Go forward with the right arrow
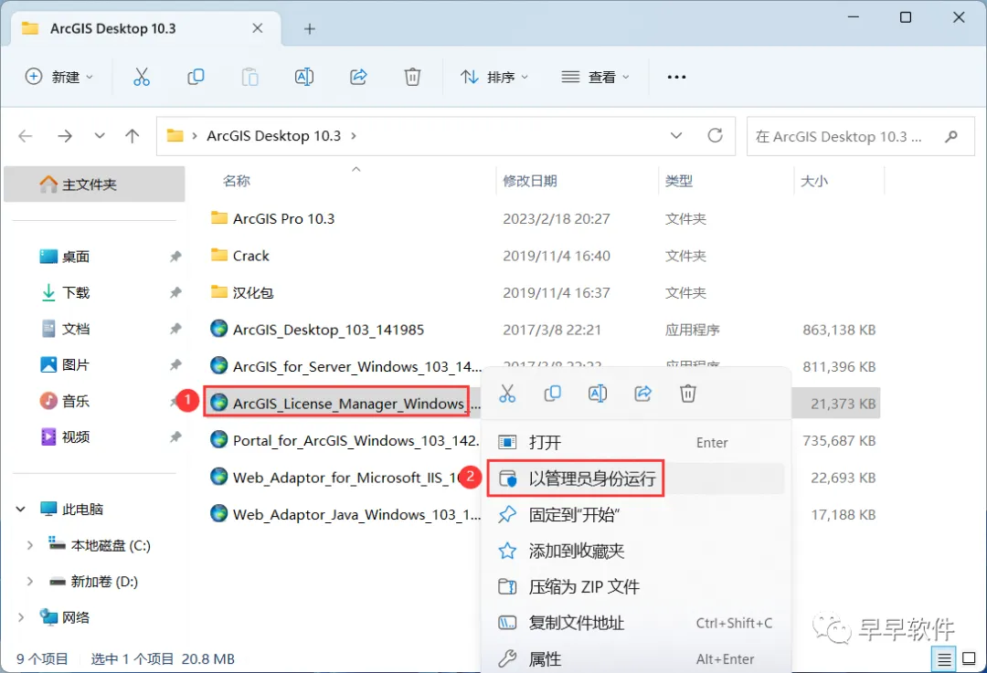 [65, 136]
